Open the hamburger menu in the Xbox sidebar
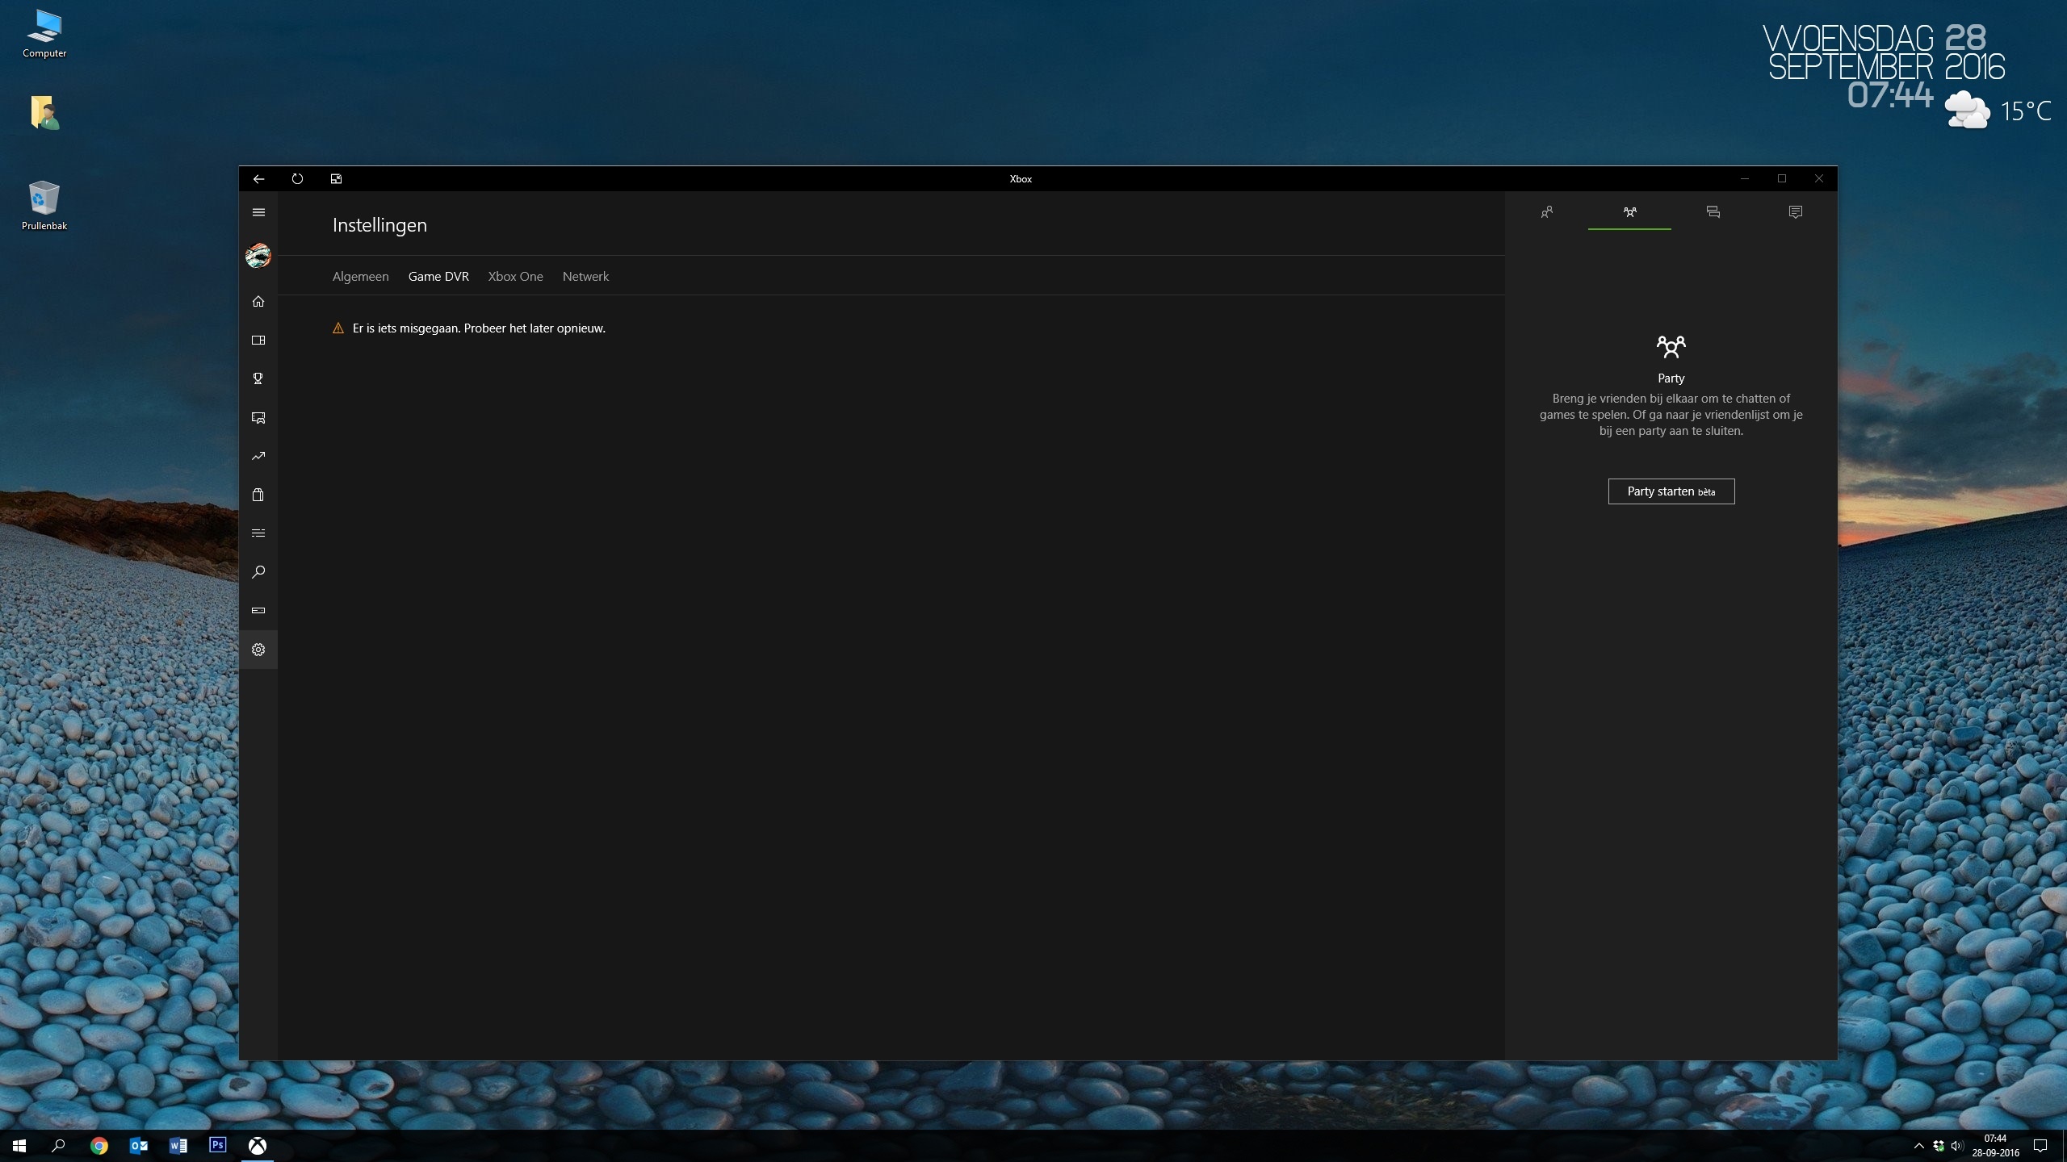Screen dimensions: 2067x1162 point(258,212)
